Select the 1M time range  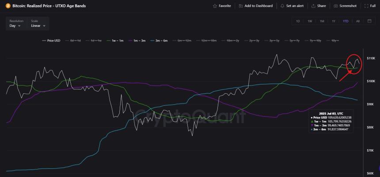[x=322, y=21]
